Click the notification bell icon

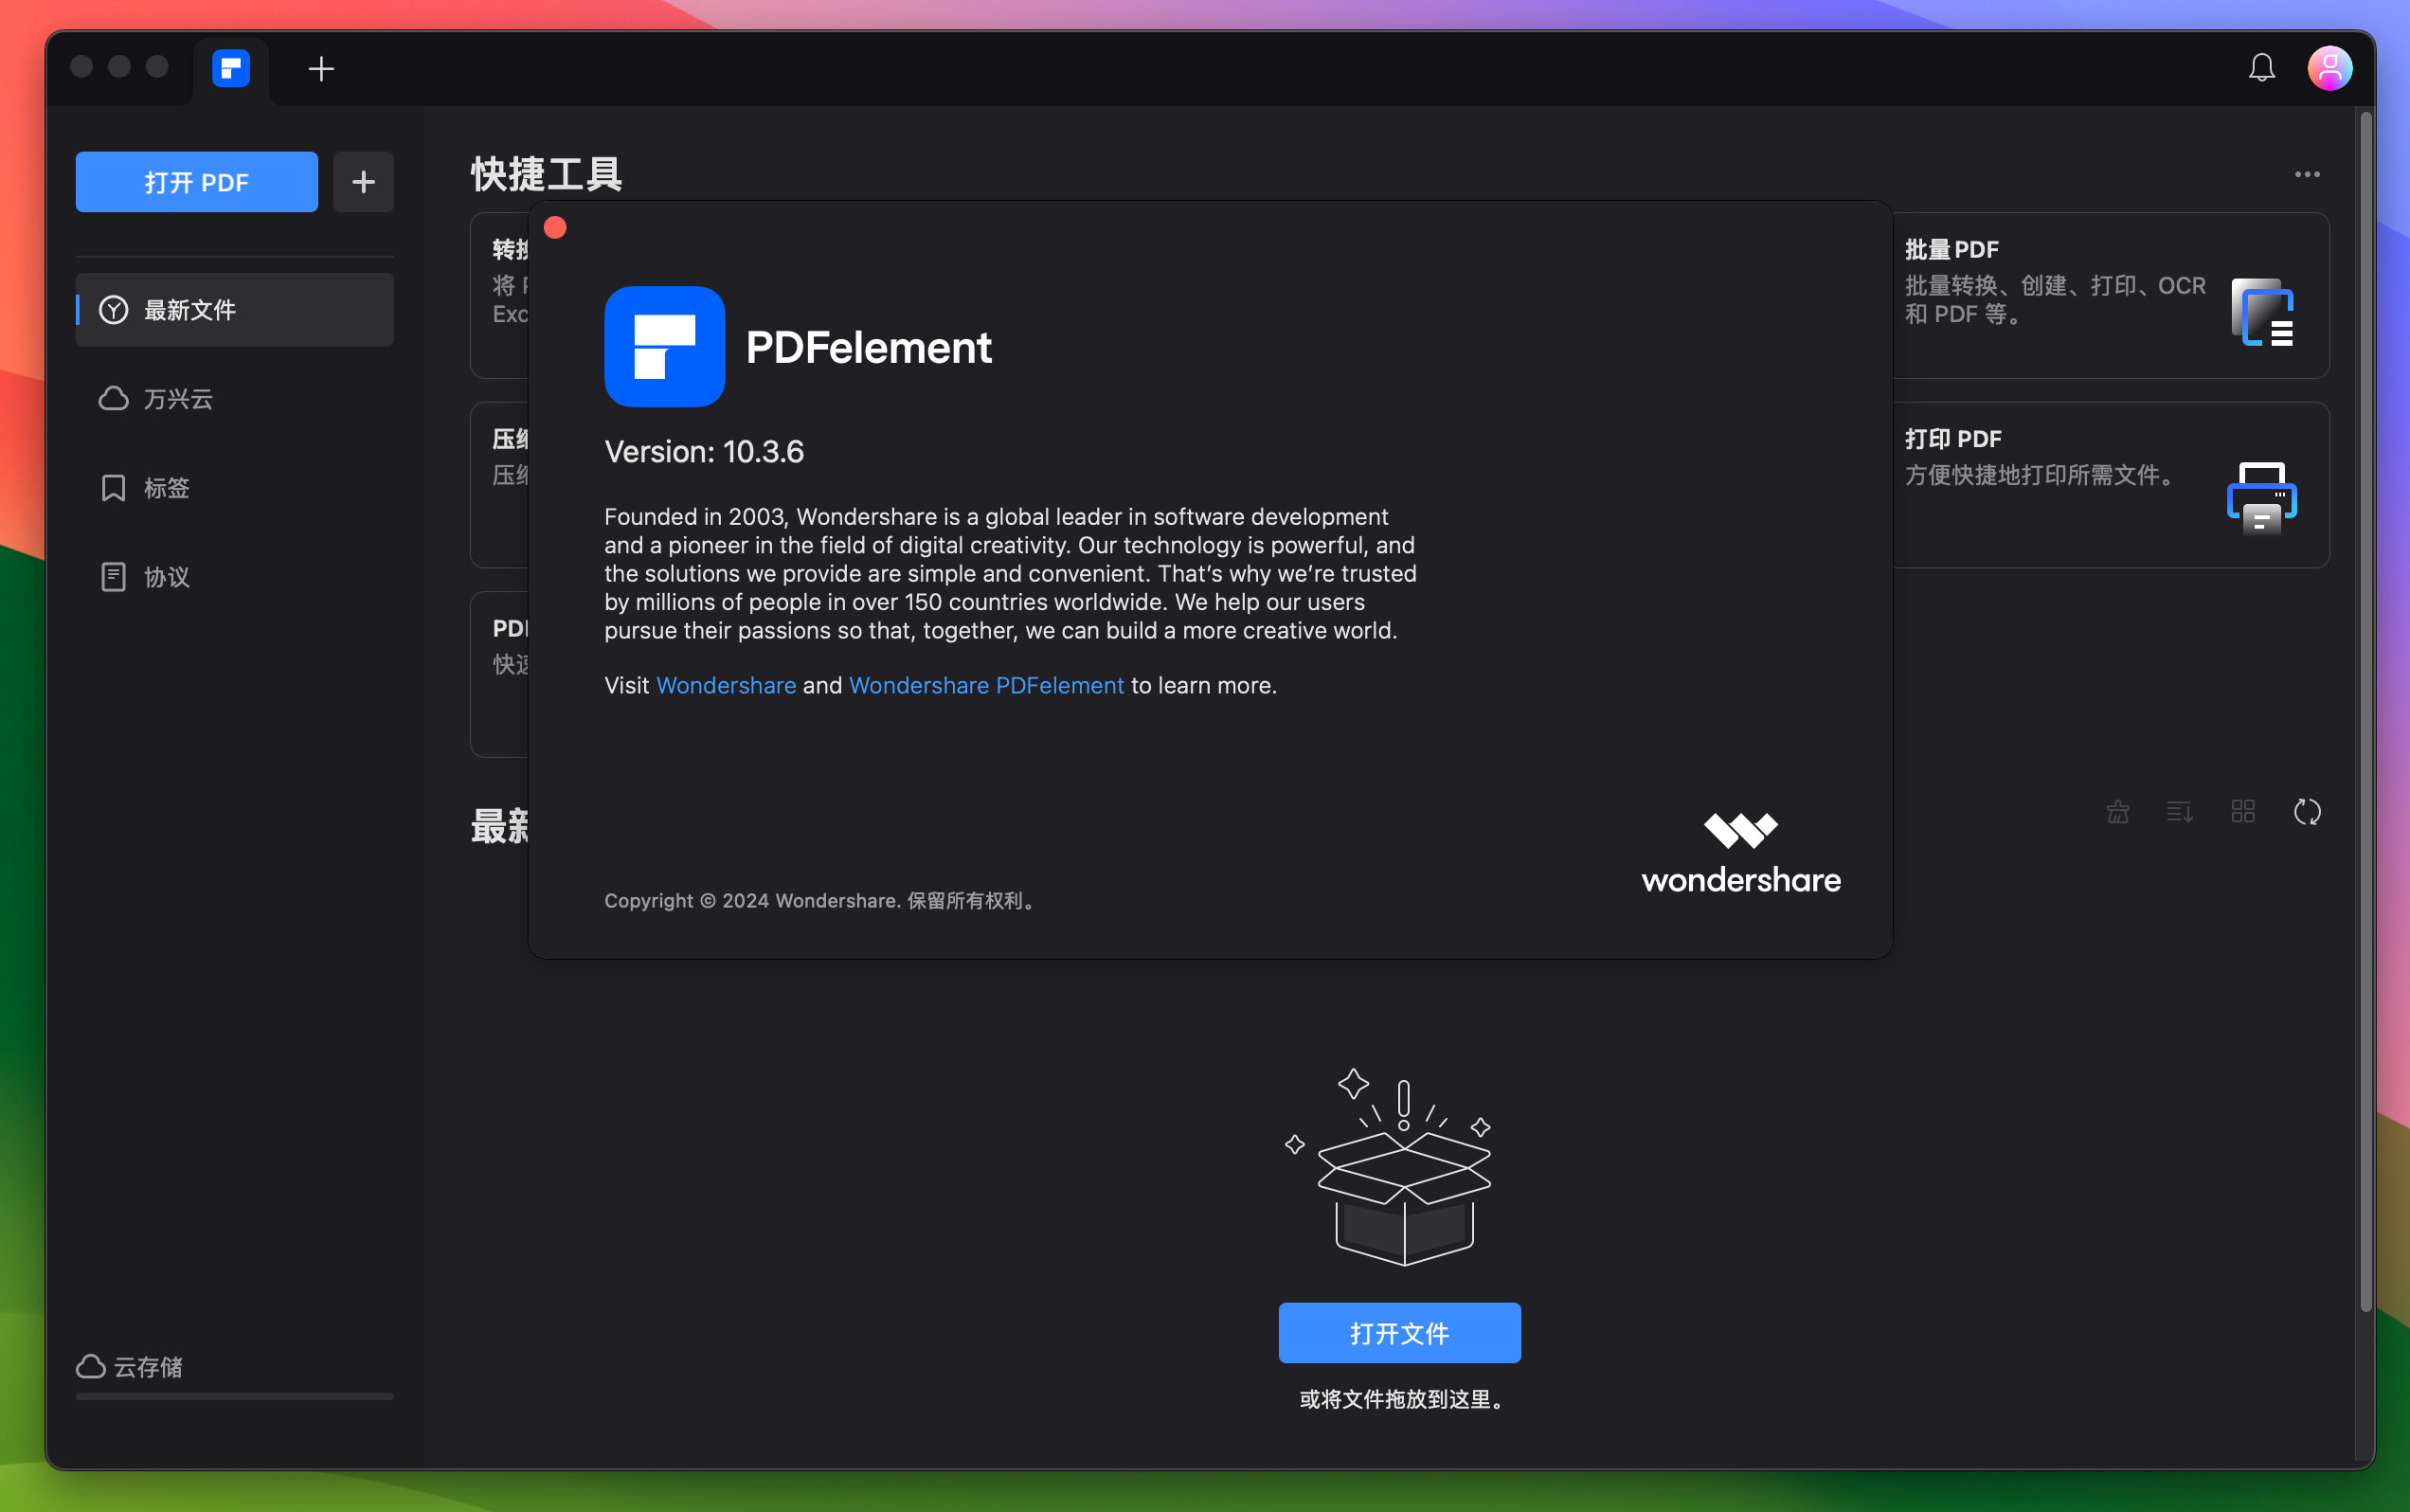tap(2261, 68)
